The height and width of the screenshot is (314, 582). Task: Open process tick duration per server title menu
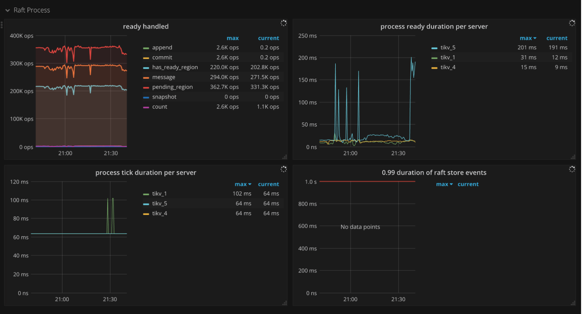[145, 173]
